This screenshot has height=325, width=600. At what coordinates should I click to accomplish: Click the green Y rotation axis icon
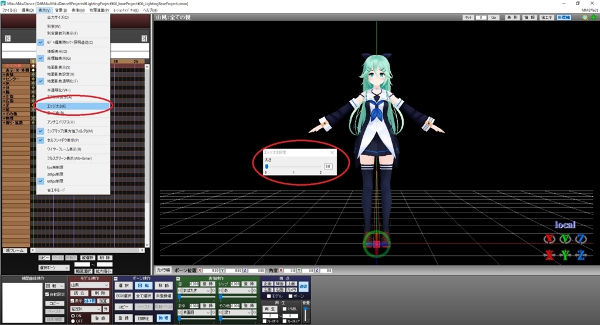click(x=565, y=239)
